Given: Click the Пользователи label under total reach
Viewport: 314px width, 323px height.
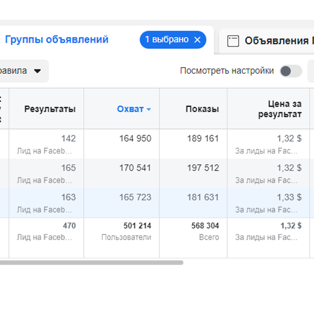Looking at the screenshot, I should coord(126,237).
